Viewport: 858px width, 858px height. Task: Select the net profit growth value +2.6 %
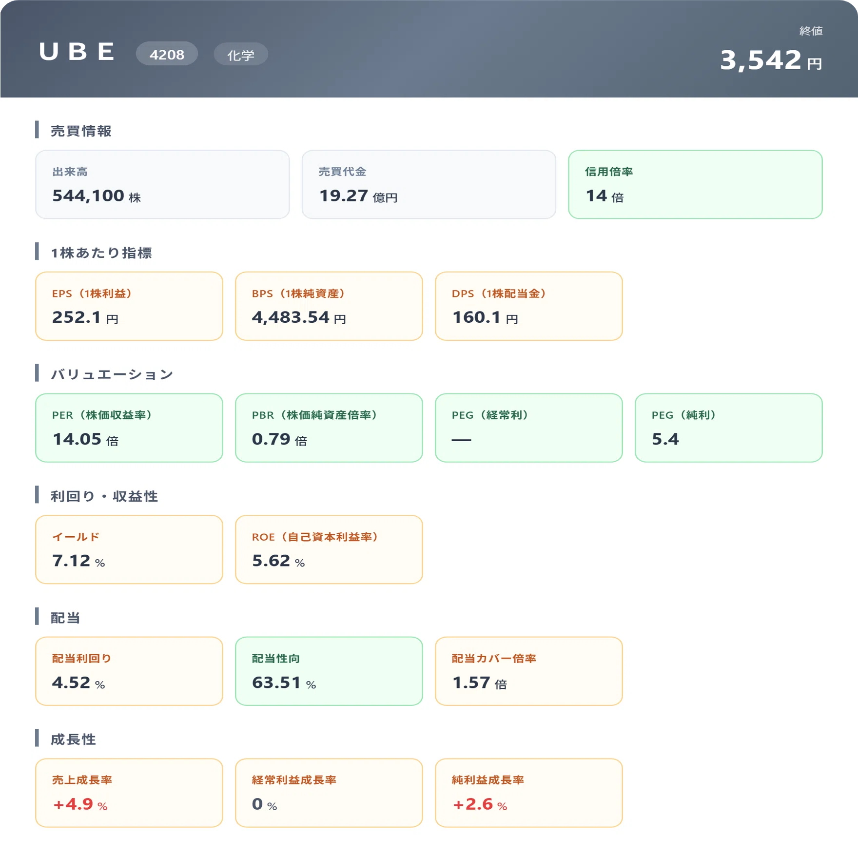tap(480, 804)
